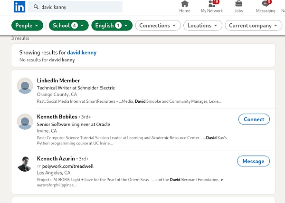Open Messaging chat bubble icon
The width and height of the screenshot is (285, 203).
pos(266,4)
